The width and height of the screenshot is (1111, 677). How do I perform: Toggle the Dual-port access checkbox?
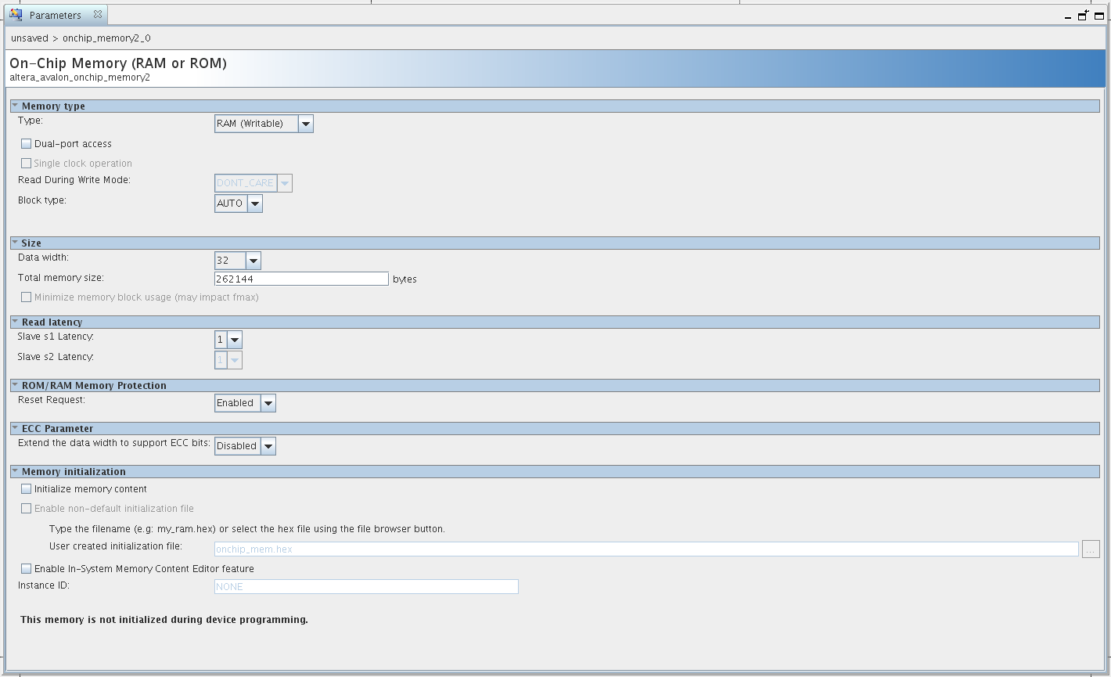click(x=27, y=144)
